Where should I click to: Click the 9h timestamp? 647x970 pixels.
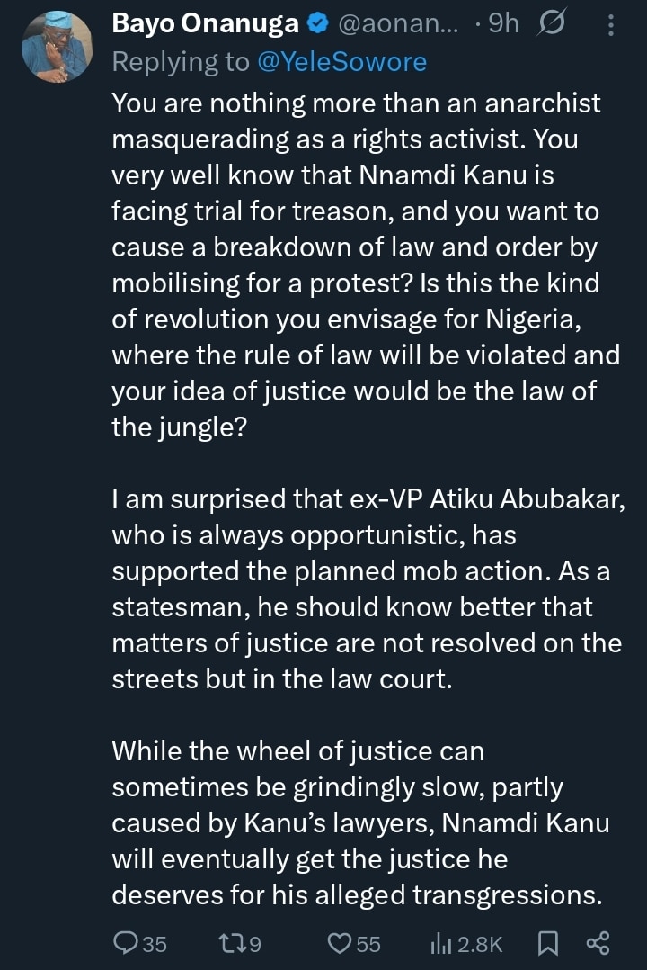(x=502, y=25)
